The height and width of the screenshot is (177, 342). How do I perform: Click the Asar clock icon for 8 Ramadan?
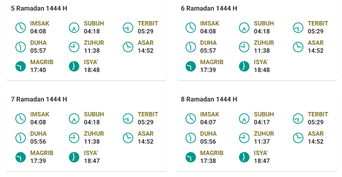point(298,138)
